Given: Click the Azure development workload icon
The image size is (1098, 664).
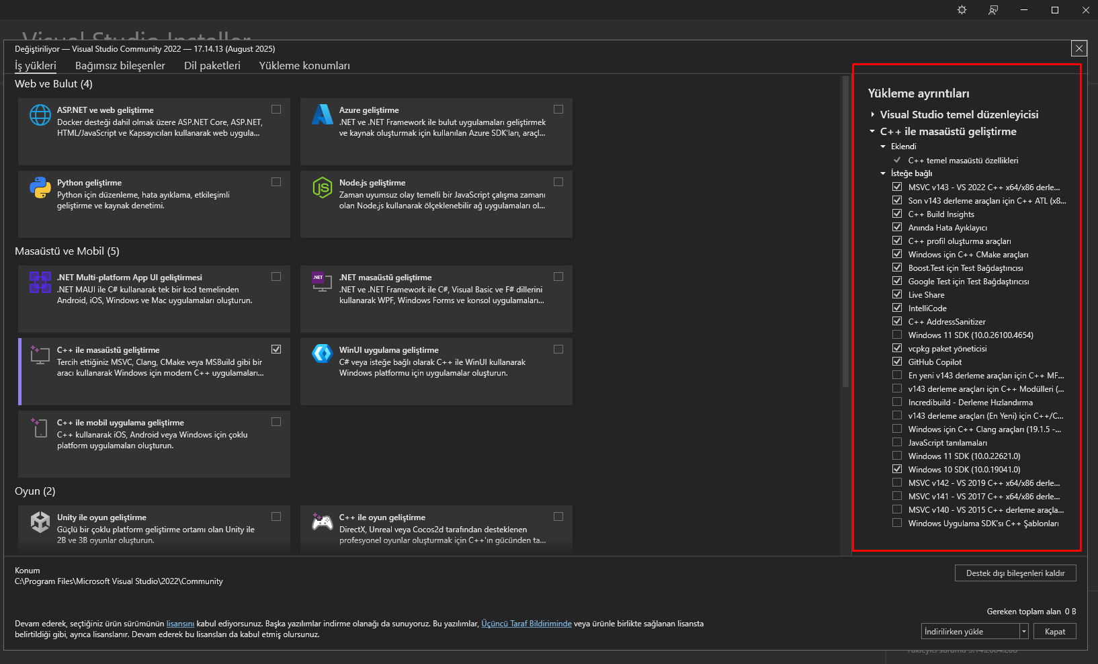Looking at the screenshot, I should pyautogui.click(x=323, y=115).
